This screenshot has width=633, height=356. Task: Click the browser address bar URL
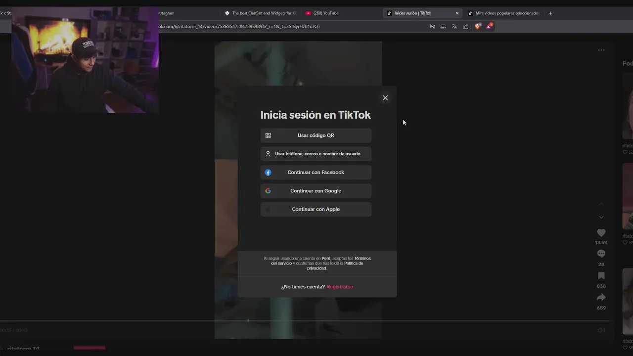(239, 27)
